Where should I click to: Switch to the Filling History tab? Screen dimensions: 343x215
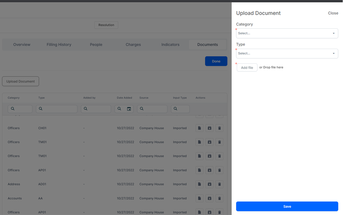(59, 44)
